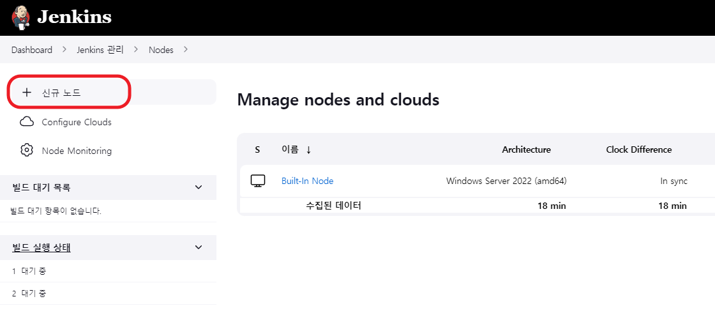Viewport: 715px width, 322px height.
Task: Select the 'In sync' clock cell
Action: (674, 181)
